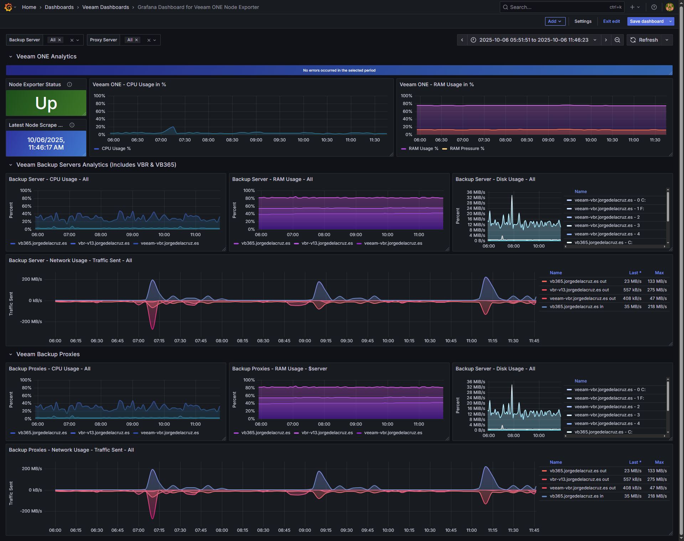Toggle RAM Pressure % legend series
The width and height of the screenshot is (684, 541).
click(x=467, y=149)
